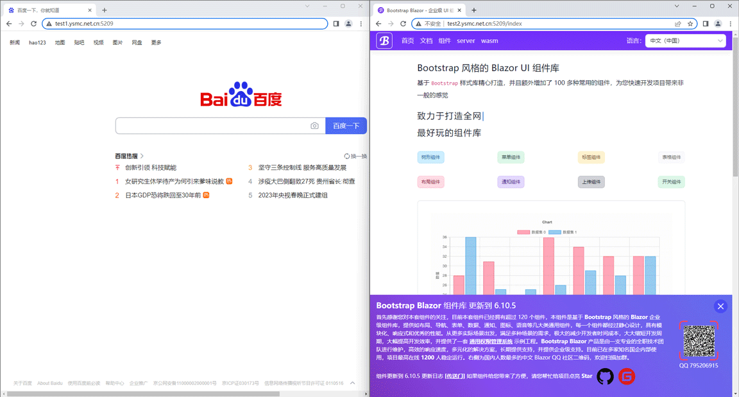
Task: Open 视频 in Baidu top navigation
Action: pyautogui.click(x=99, y=42)
